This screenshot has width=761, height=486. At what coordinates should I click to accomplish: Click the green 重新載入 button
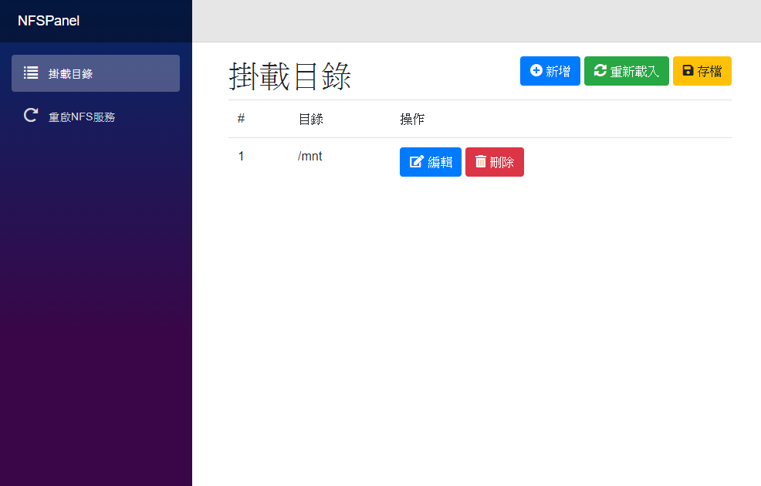(626, 71)
